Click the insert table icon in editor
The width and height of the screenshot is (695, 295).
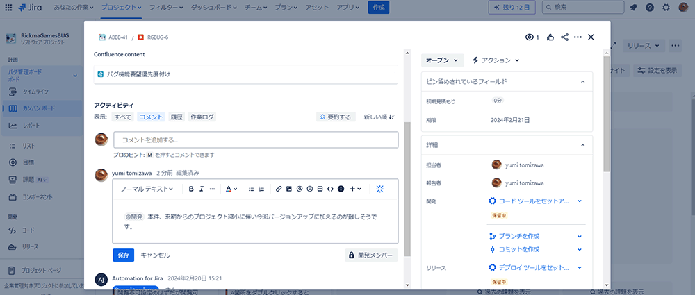[320, 189]
